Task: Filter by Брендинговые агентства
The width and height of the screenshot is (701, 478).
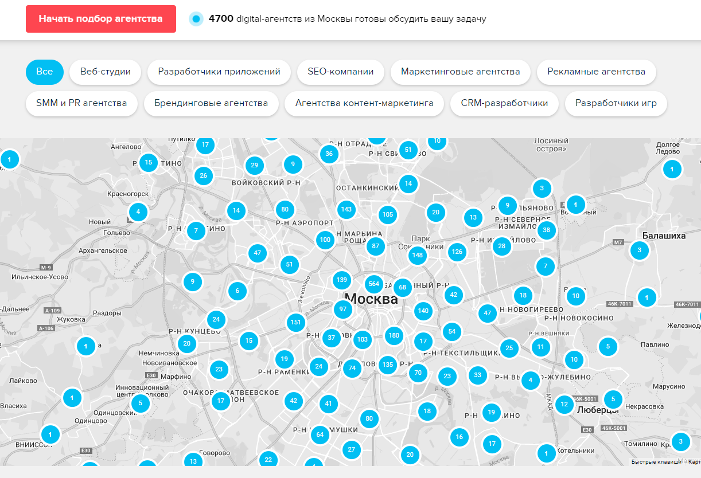Action: click(x=211, y=103)
